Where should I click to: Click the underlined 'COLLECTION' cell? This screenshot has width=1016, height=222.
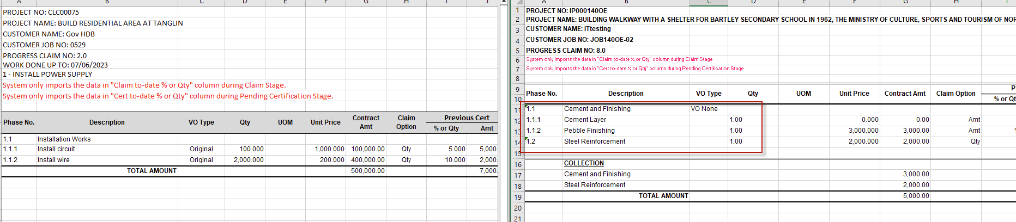(584, 163)
